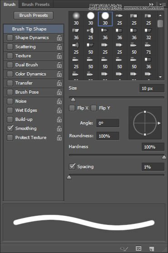Select the highlighted hard round 30 brush

tap(105, 19)
